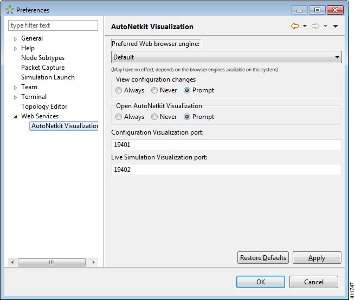This screenshot has height=300, width=355.
Task: Click the filter text search box
Action: coord(53,25)
